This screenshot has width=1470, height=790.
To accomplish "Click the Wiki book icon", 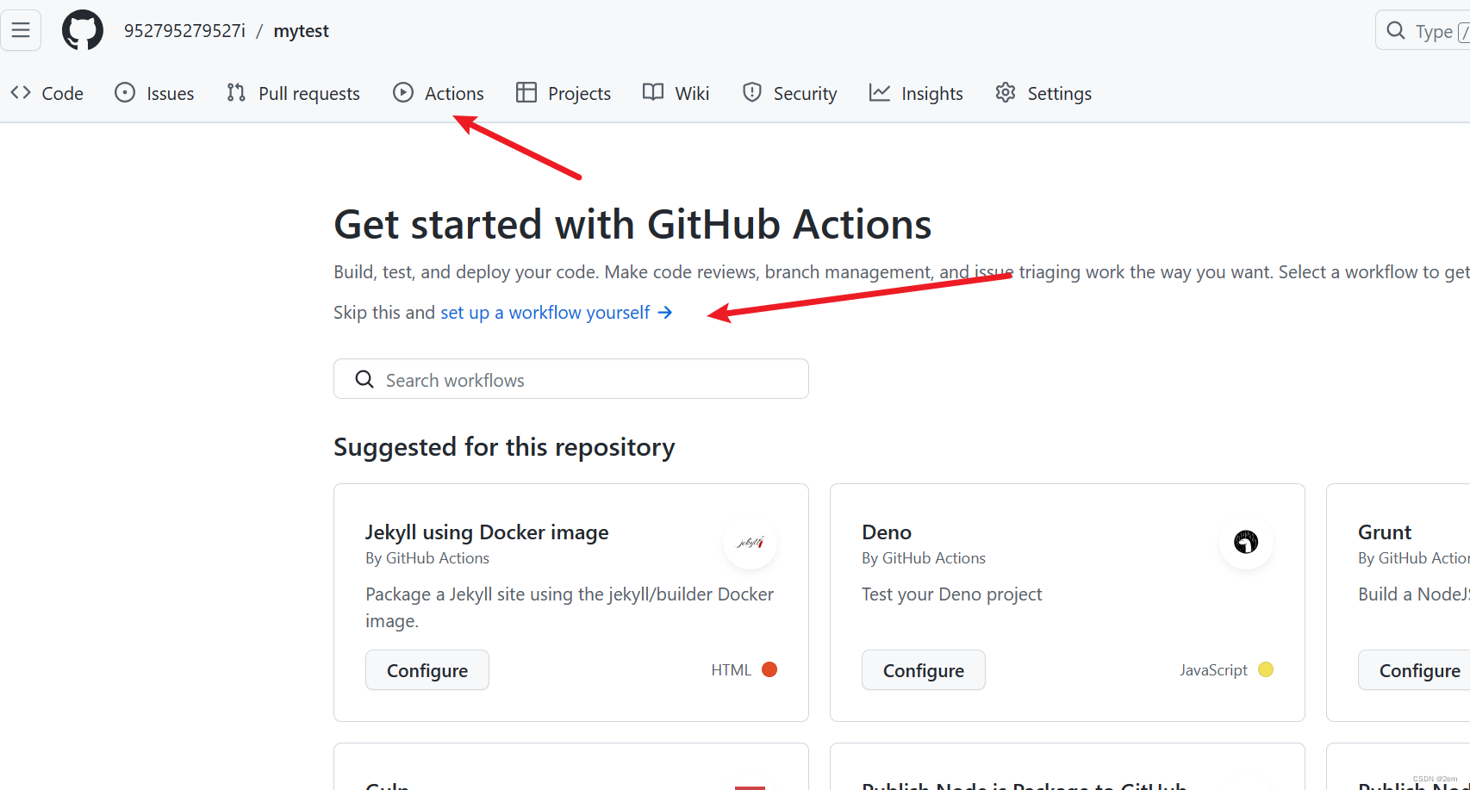I will point(653,93).
